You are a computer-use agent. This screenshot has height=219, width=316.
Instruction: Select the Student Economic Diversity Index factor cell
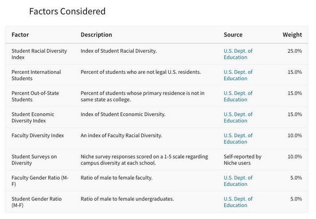tap(33, 117)
